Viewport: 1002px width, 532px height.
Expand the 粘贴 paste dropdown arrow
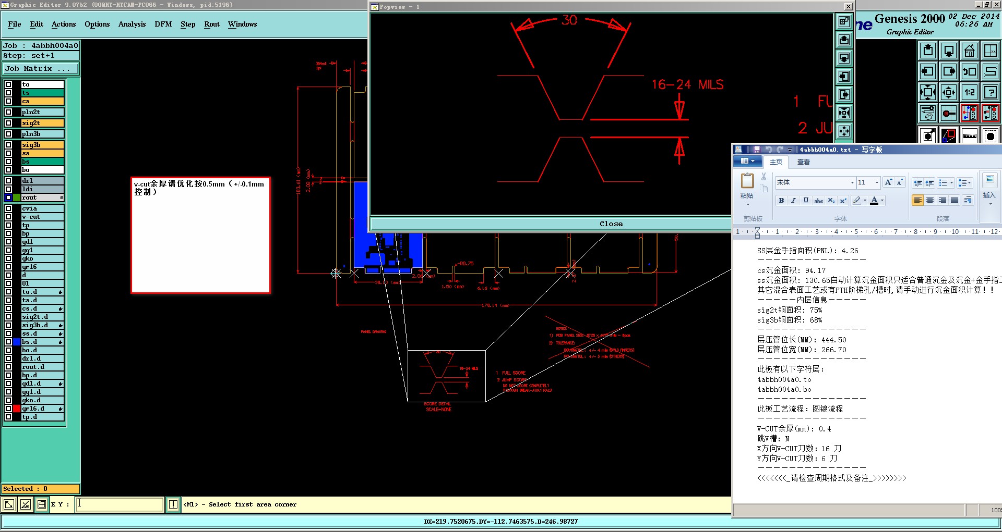747,204
